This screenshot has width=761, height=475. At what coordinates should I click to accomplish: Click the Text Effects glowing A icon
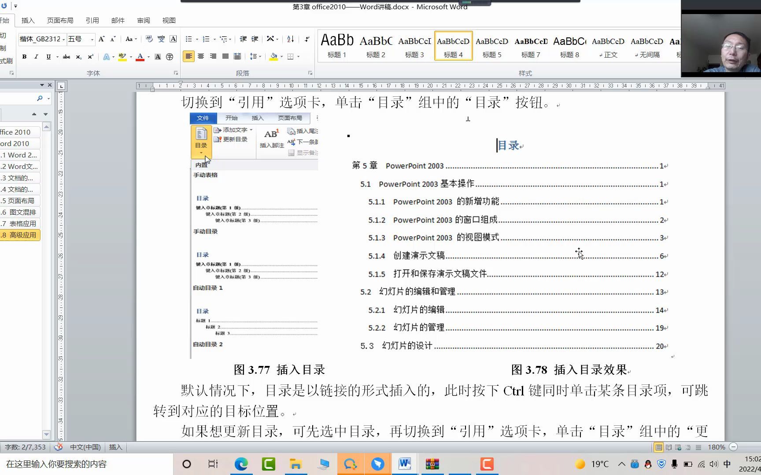pos(106,57)
